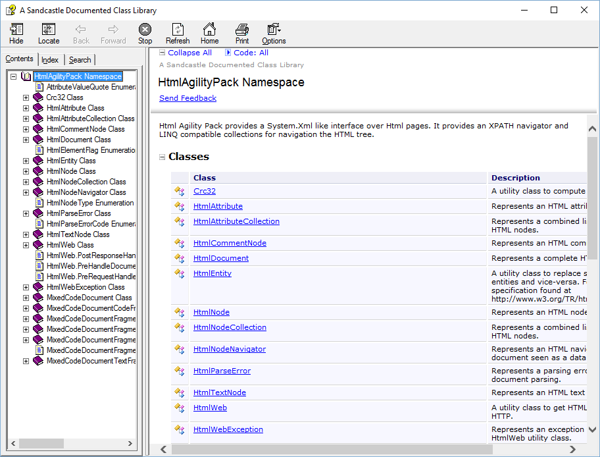Image resolution: width=600 pixels, height=457 pixels.
Task: Expand the HtmlDocument Class tree node
Action: [26, 140]
